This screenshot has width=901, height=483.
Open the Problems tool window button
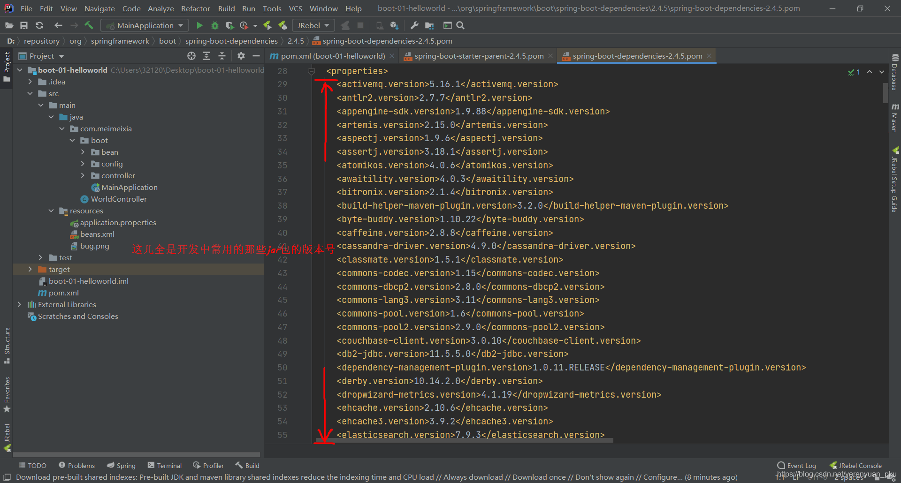(76, 465)
